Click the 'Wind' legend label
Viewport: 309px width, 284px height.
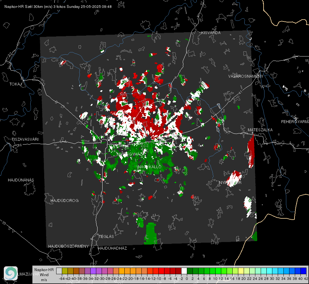(44, 275)
